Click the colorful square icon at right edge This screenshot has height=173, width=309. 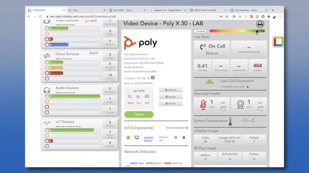[278, 42]
